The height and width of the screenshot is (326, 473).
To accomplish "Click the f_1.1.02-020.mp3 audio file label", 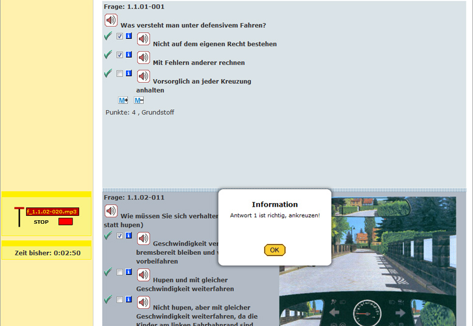I will 52,212.
